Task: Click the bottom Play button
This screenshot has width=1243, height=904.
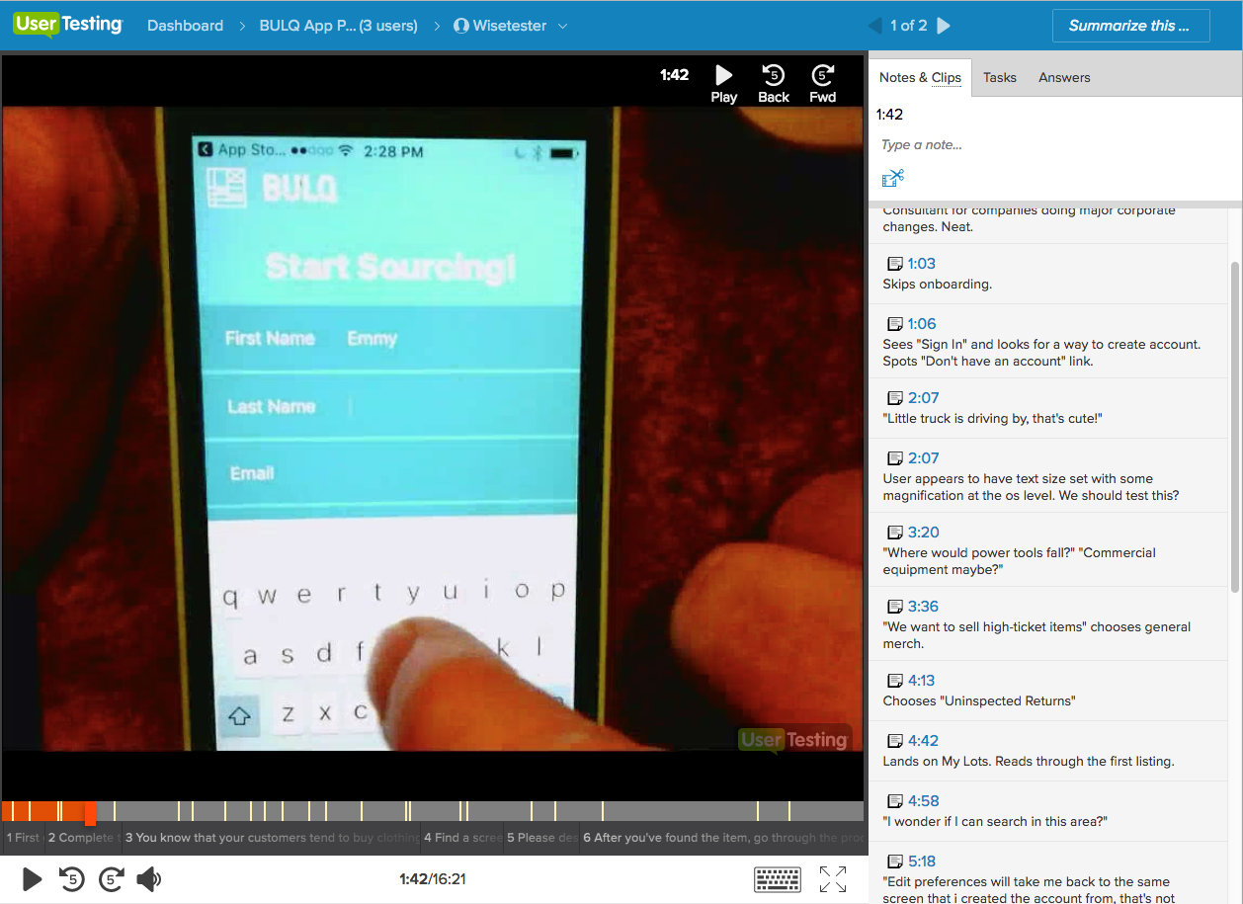Action: point(32,878)
